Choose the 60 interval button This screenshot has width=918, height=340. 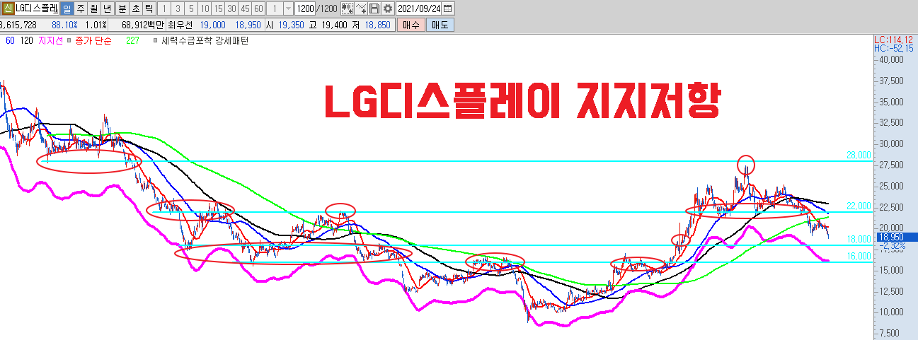[x=258, y=9]
